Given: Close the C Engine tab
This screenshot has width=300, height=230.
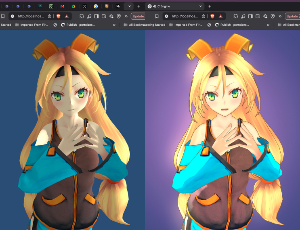Looking at the screenshot, I should pos(201,6).
